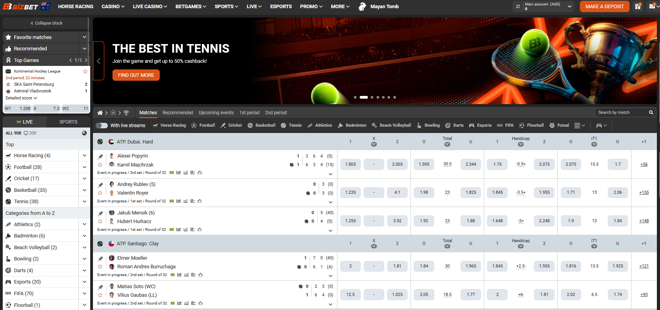Click the trophy icon in breadcrumb

click(126, 113)
